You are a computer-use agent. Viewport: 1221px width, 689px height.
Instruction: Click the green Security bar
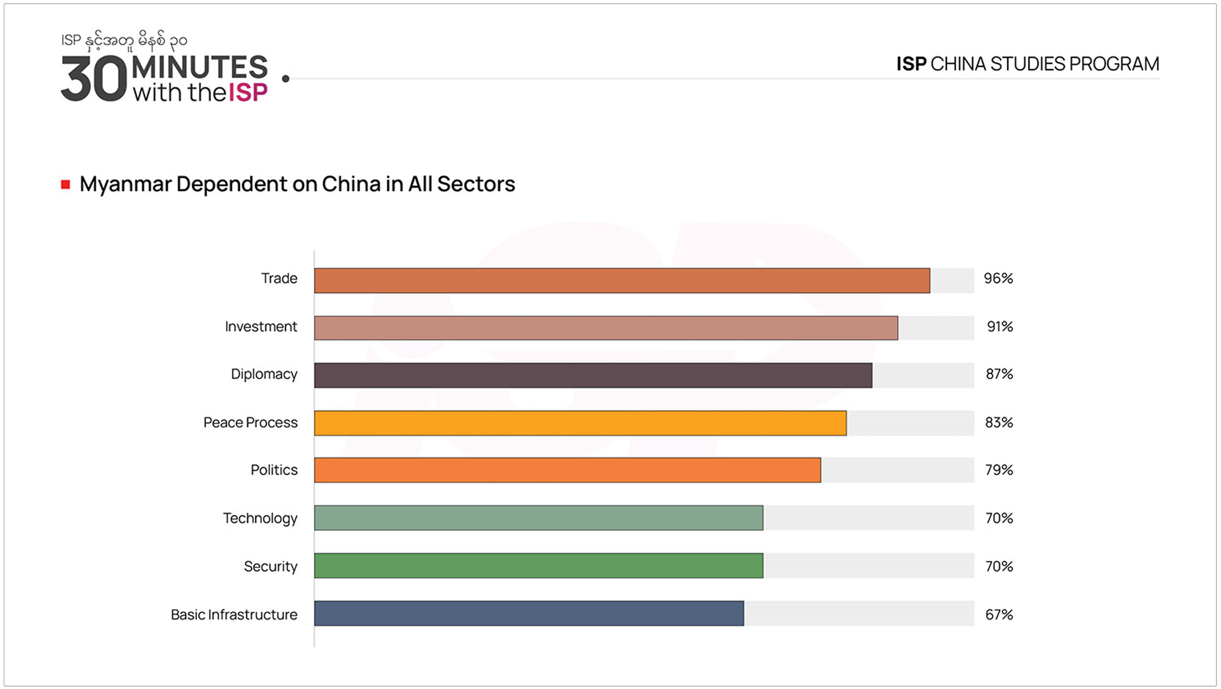[x=538, y=565]
